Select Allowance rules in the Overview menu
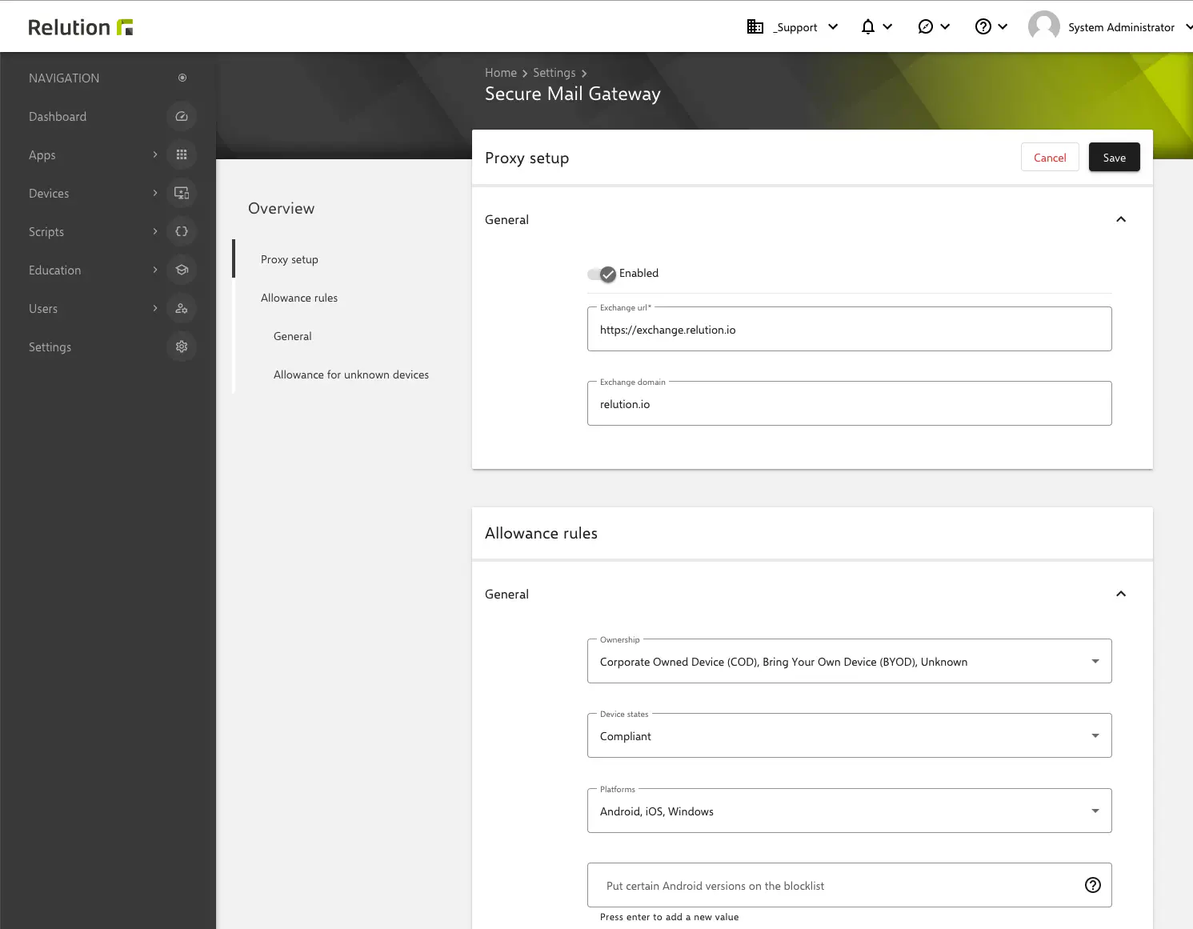The width and height of the screenshot is (1193, 929). (x=299, y=297)
